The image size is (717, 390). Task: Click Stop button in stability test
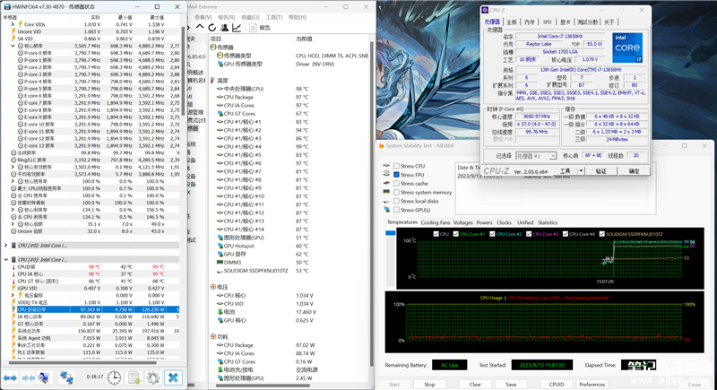pyautogui.click(x=429, y=384)
